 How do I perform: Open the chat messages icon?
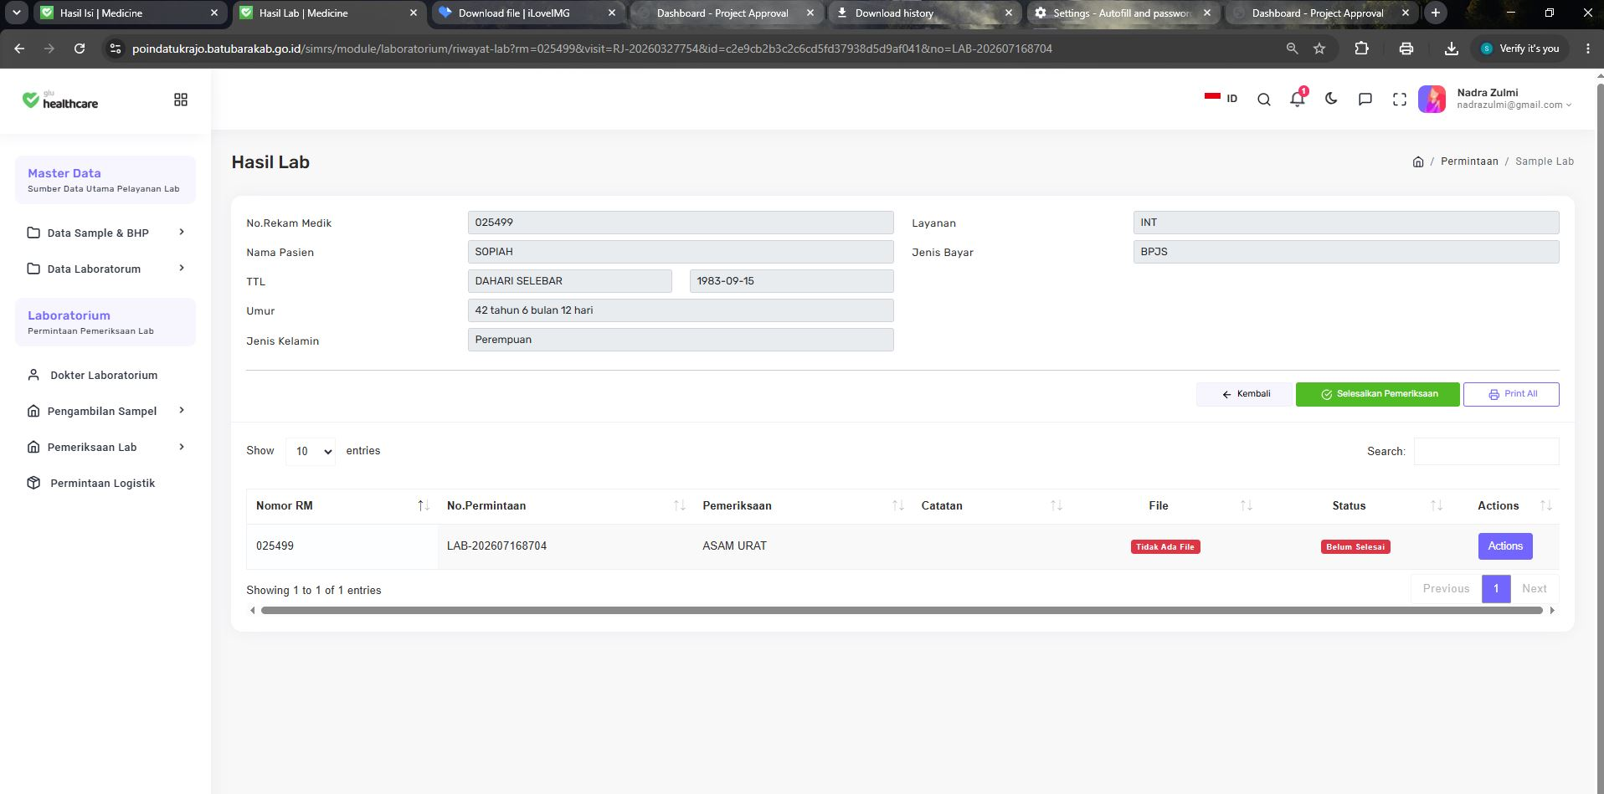pyautogui.click(x=1365, y=100)
